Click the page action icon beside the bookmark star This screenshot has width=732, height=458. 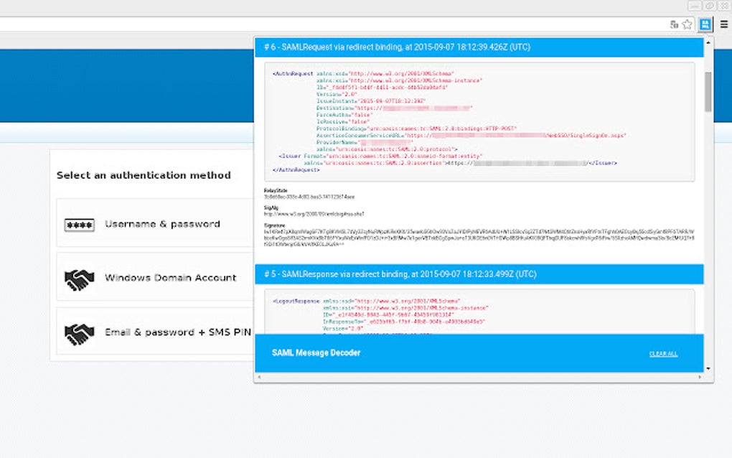pyautogui.click(x=673, y=24)
